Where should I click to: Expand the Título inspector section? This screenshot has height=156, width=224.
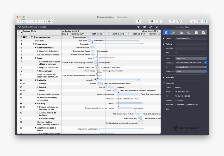pyautogui.click(x=164, y=38)
